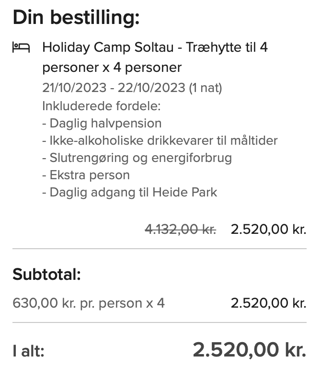Click the 'Daglig halvpension' benefit line
Image resolution: width=321 pixels, height=368 pixels.
coord(102,124)
